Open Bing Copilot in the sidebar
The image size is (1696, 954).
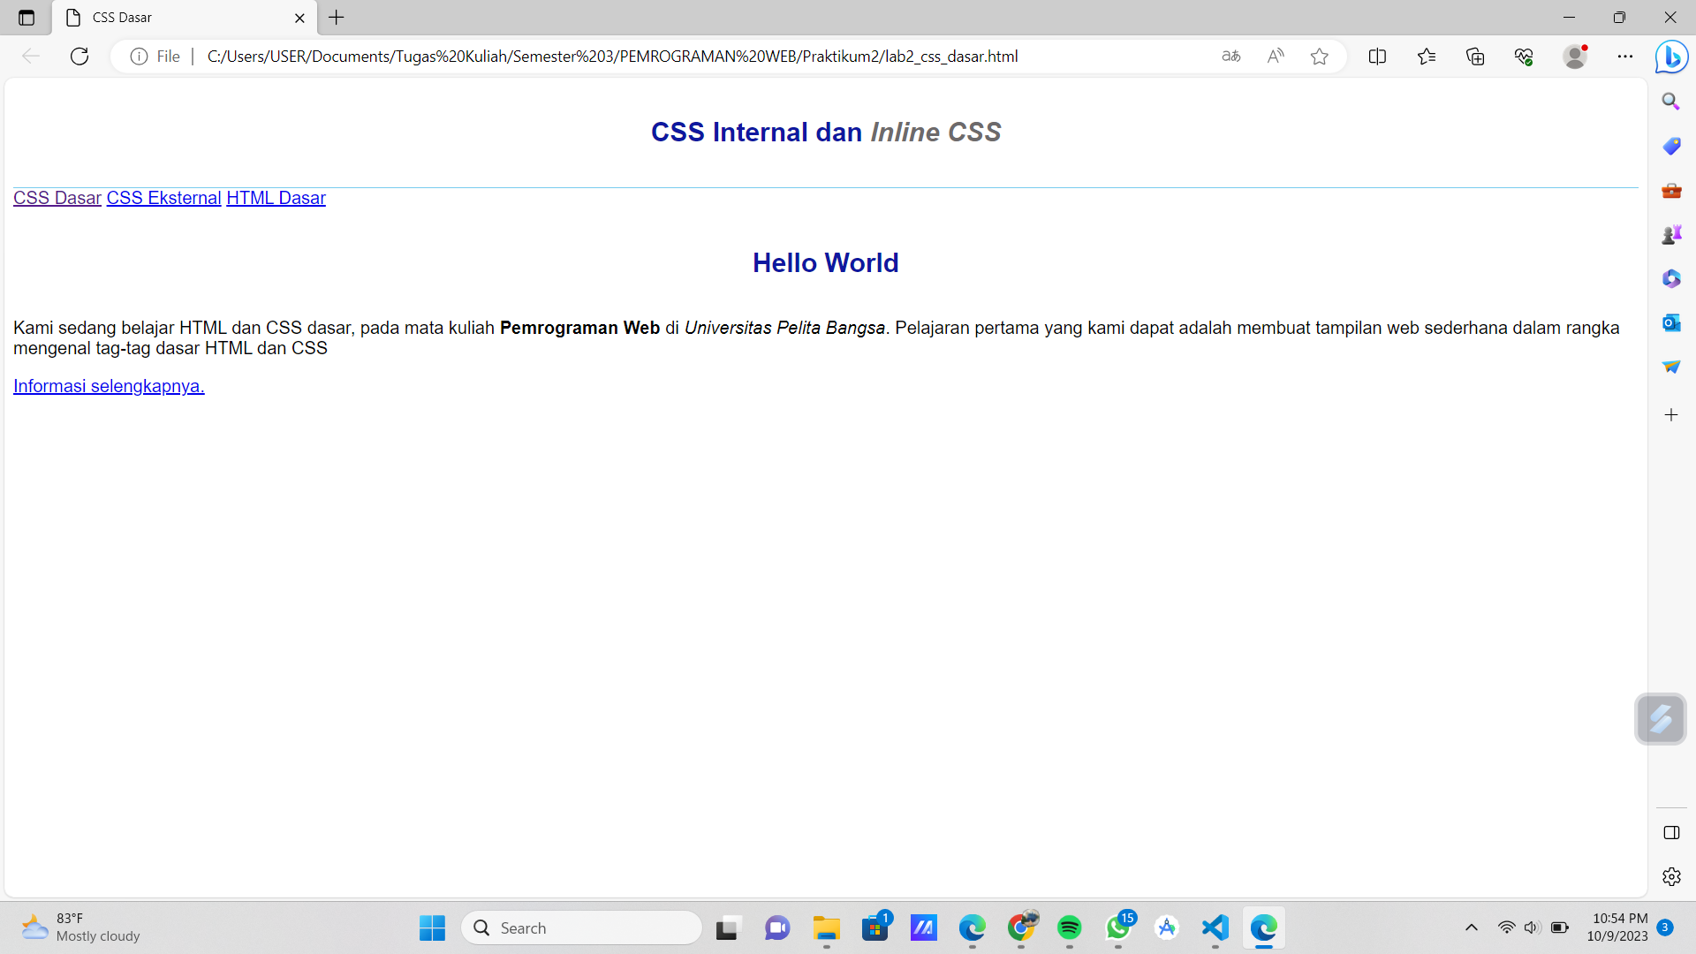pos(1671,56)
